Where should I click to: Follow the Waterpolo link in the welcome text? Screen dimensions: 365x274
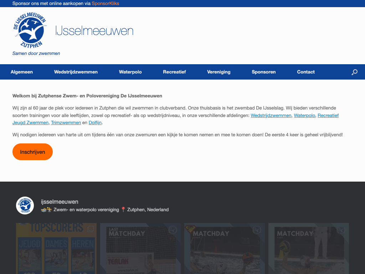coord(304,116)
